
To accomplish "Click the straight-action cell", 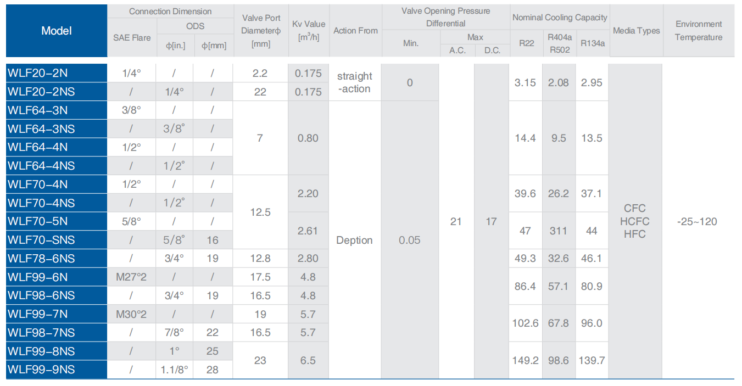I will pos(354,82).
